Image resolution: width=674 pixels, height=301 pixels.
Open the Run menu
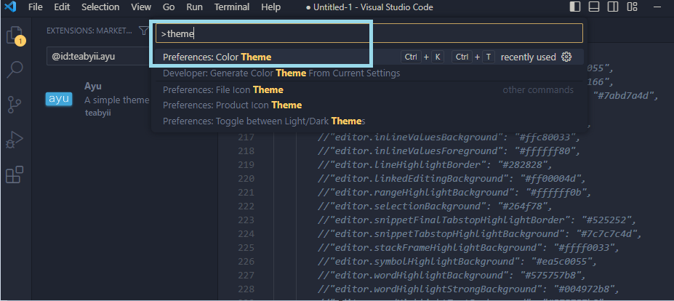click(x=194, y=7)
